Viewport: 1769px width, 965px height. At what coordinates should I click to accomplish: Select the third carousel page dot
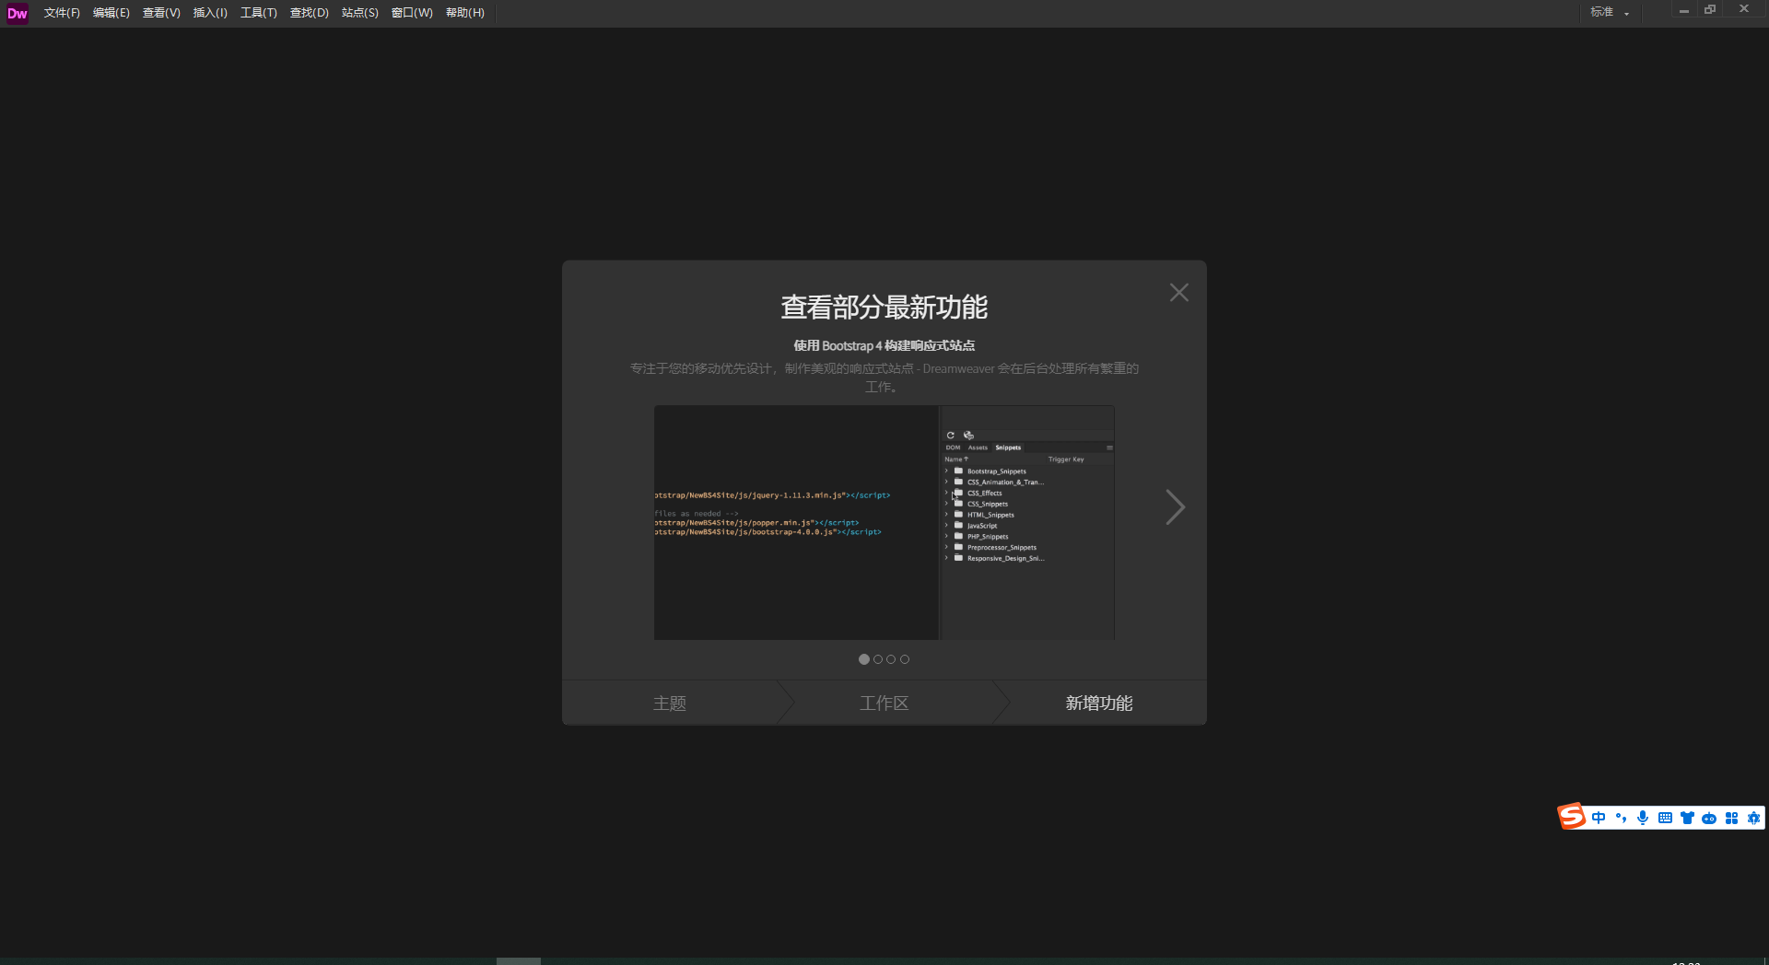pos(891,659)
